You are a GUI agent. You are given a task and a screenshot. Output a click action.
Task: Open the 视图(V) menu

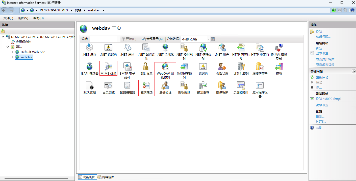pyautogui.click(x=23, y=18)
